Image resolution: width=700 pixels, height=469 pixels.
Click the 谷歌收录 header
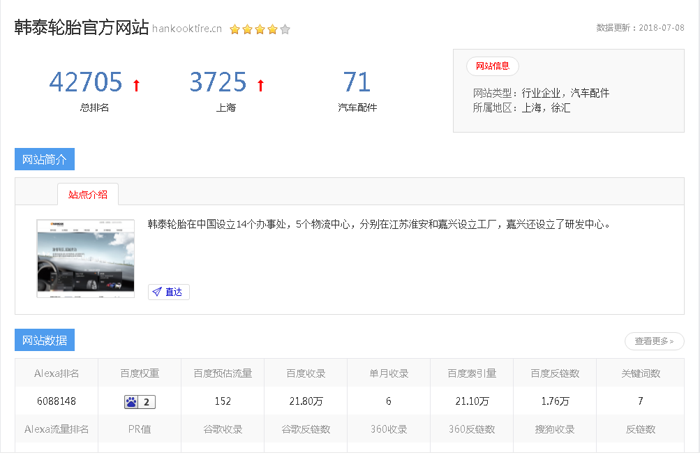click(223, 429)
